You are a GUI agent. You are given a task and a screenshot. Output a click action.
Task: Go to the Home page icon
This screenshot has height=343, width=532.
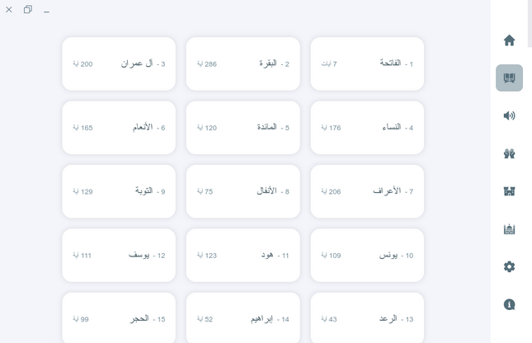pos(509,40)
